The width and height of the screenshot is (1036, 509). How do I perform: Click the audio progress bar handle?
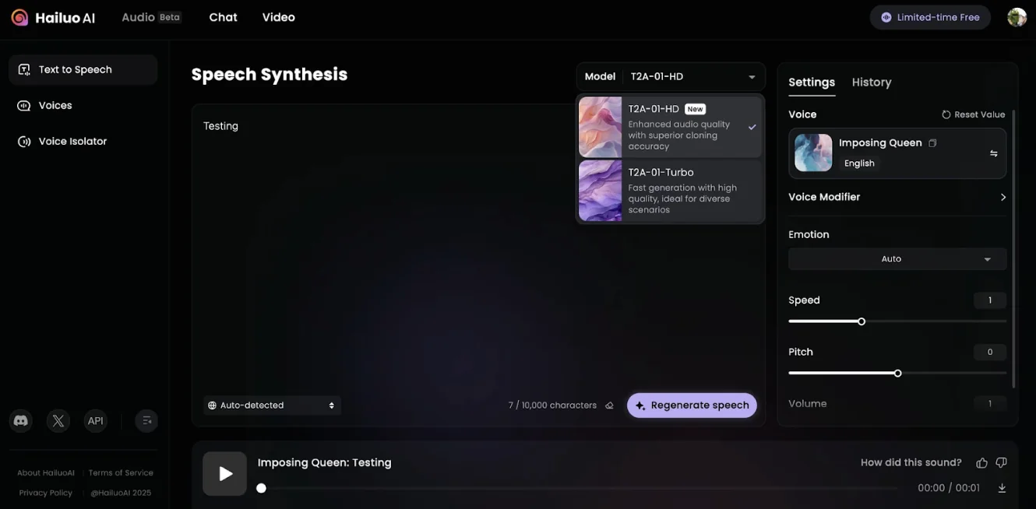[x=262, y=488]
